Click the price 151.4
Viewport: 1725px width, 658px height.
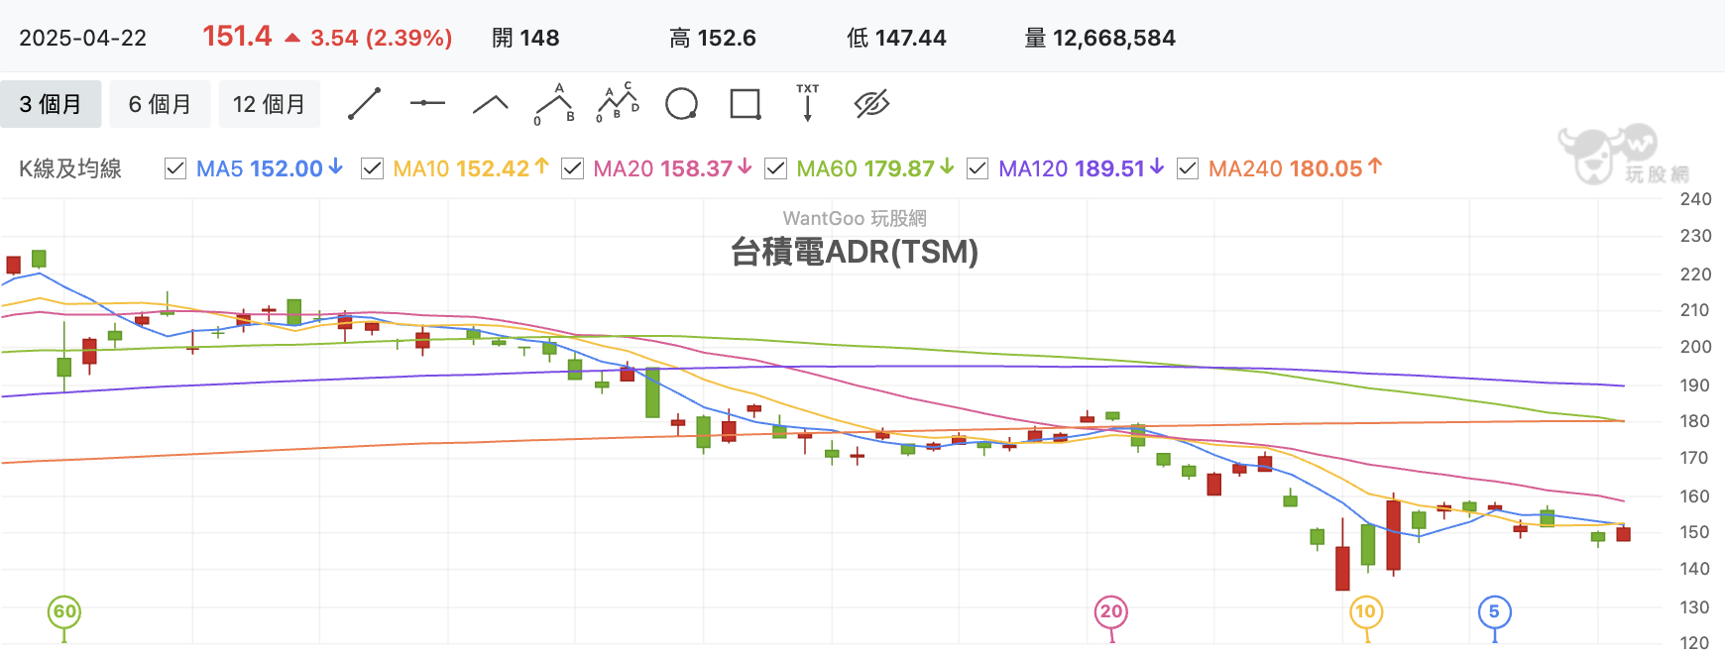pos(237,37)
